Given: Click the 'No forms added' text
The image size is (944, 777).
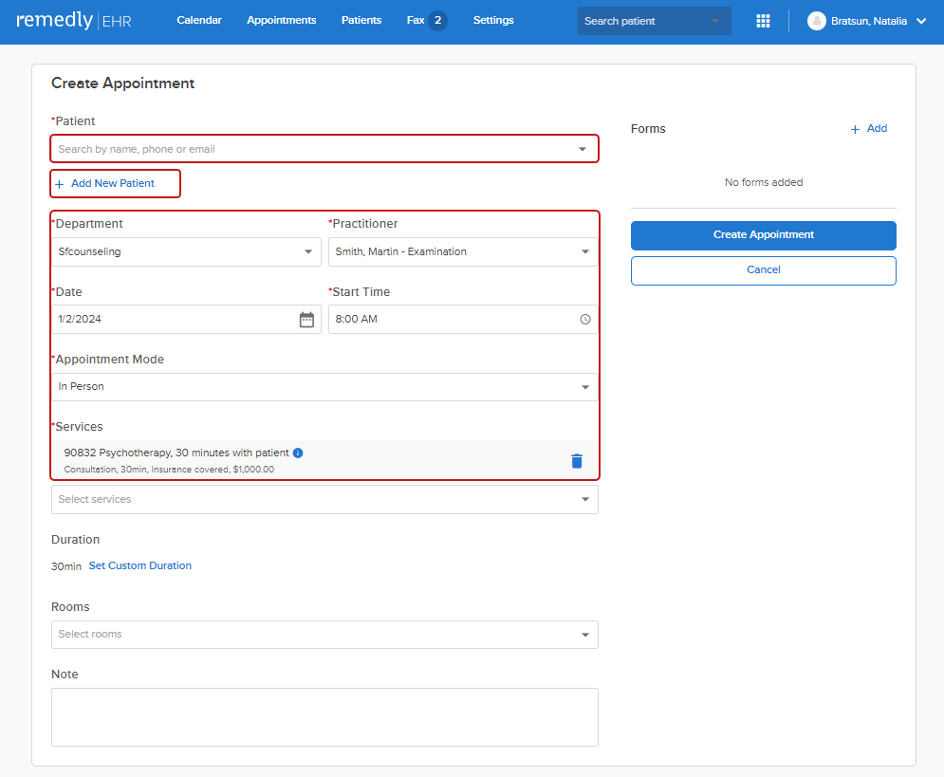Looking at the screenshot, I should pos(764,182).
